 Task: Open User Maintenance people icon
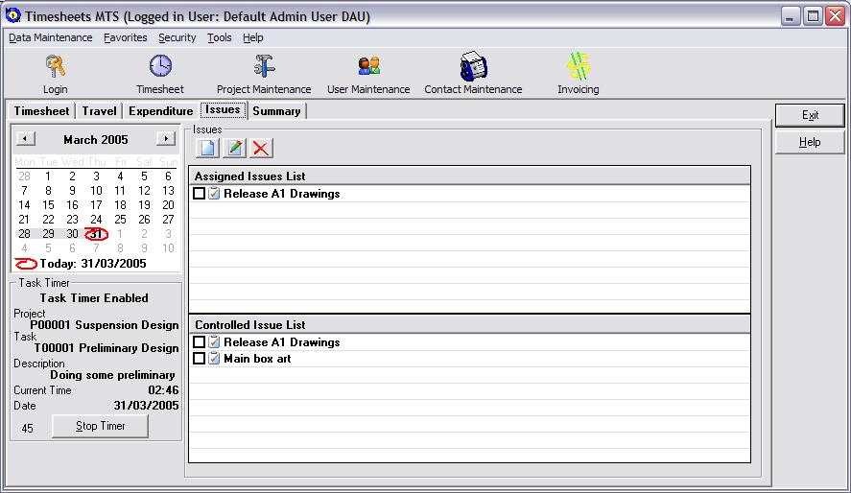click(x=369, y=66)
